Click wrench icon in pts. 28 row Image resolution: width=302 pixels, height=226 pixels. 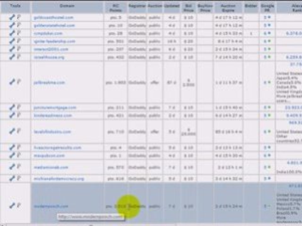click(x=12, y=33)
